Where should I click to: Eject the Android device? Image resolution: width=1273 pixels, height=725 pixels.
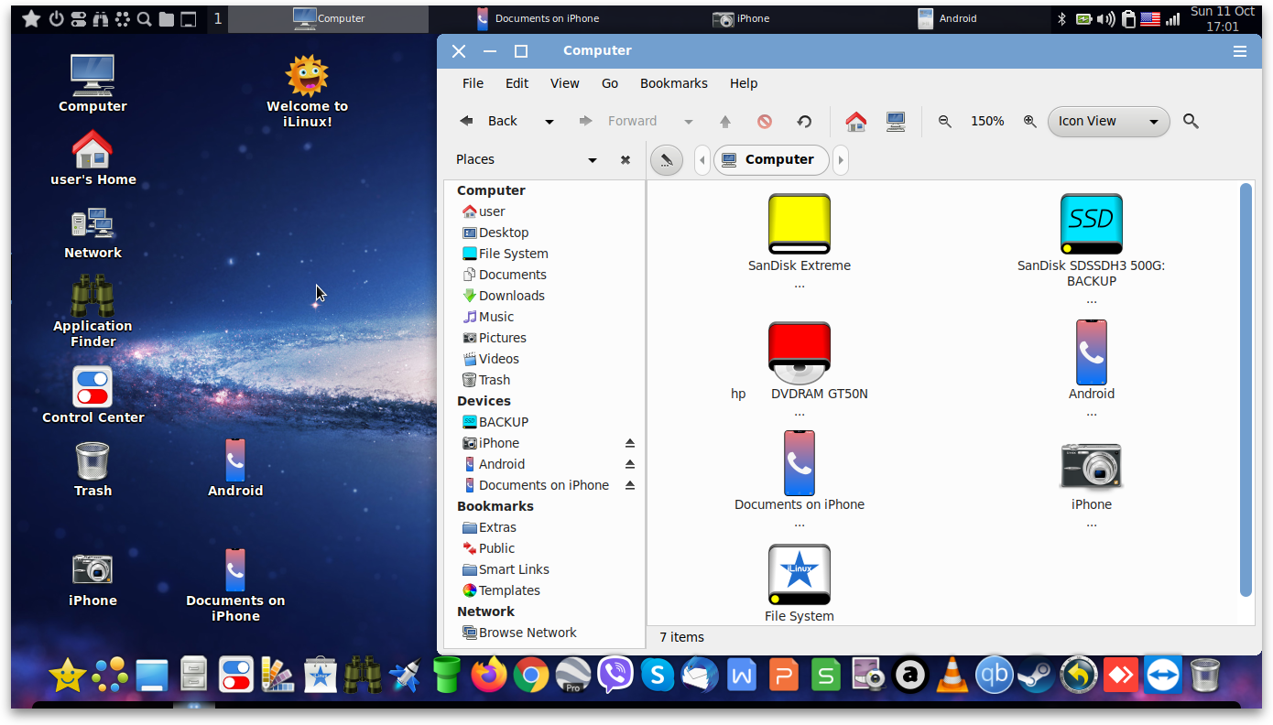tap(630, 464)
